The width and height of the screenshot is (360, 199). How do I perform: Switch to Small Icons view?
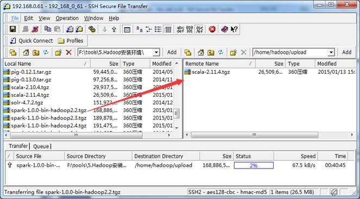click(x=149, y=29)
